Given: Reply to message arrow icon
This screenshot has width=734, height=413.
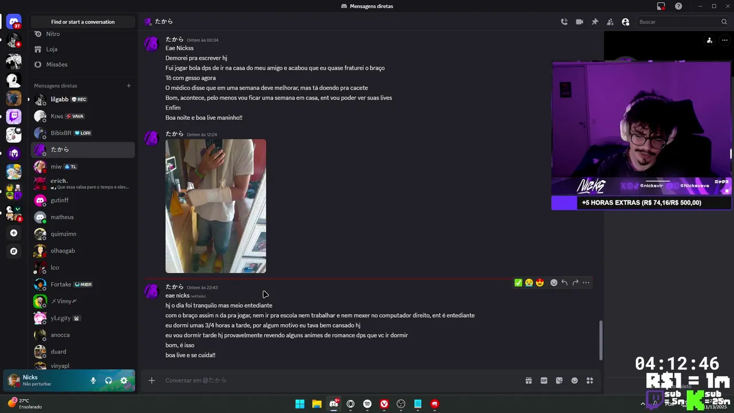Looking at the screenshot, I should (564, 283).
